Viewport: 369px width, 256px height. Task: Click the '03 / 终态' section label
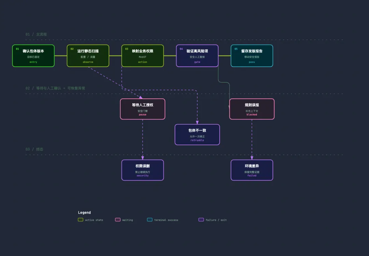pyautogui.click(x=35, y=149)
